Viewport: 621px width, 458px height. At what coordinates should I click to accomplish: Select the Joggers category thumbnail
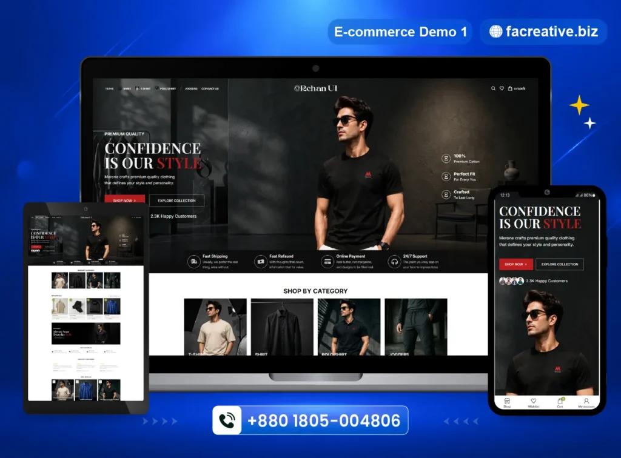tap(416, 327)
